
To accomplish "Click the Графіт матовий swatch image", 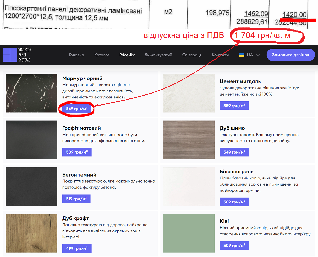I will point(31,140).
